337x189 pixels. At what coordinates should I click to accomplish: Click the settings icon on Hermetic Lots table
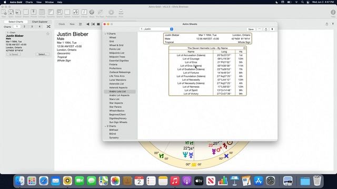[x=244, y=48]
